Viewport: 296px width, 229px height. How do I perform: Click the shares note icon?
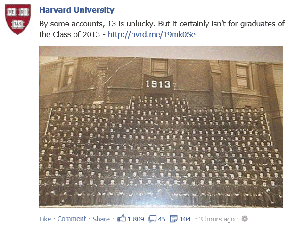(173, 219)
